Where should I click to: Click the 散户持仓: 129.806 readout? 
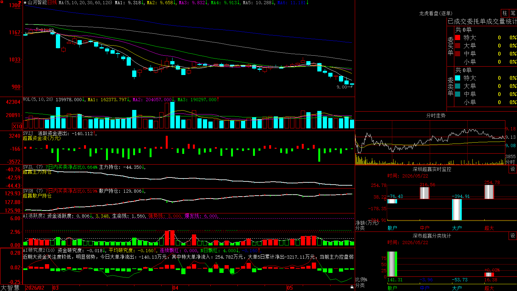tap(122, 191)
